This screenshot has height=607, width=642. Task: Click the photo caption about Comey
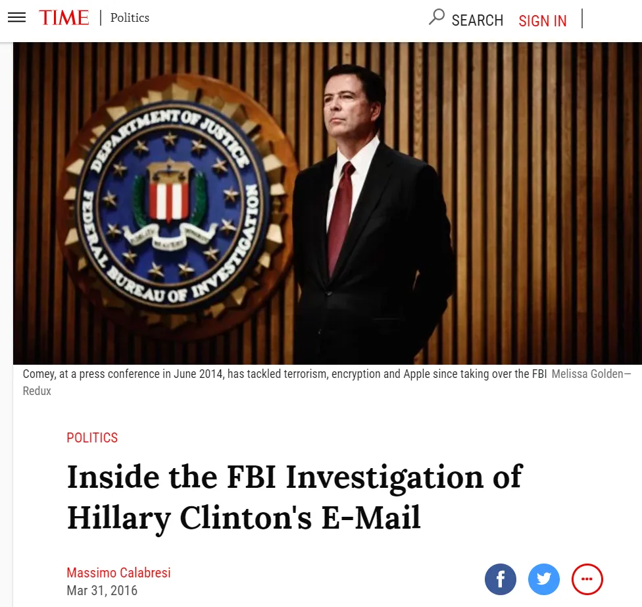285,374
